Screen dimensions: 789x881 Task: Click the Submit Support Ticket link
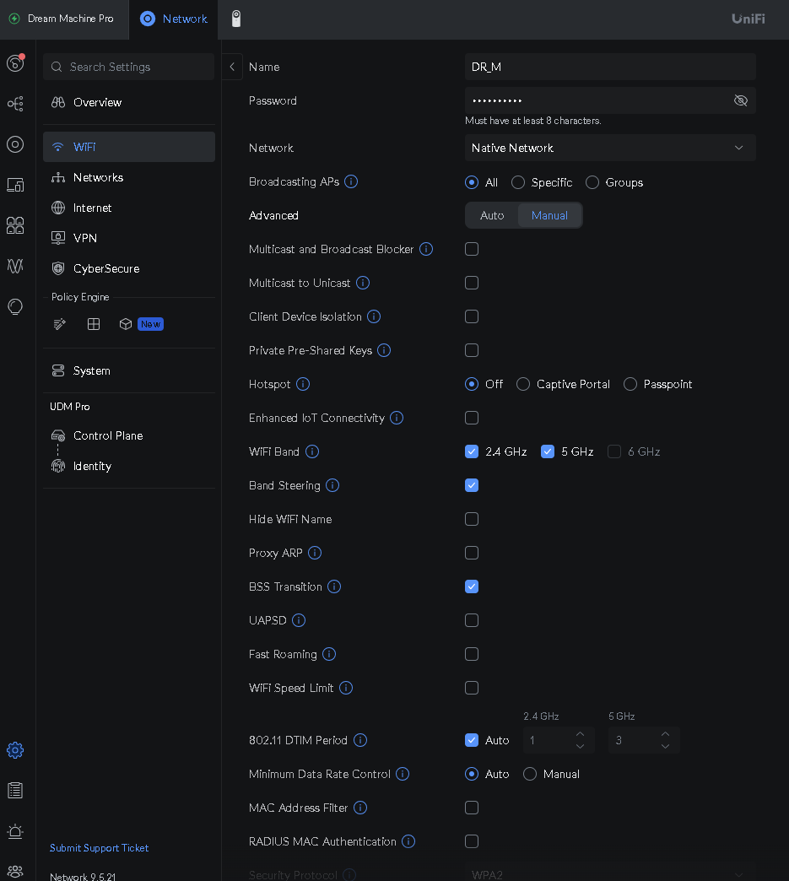99,848
